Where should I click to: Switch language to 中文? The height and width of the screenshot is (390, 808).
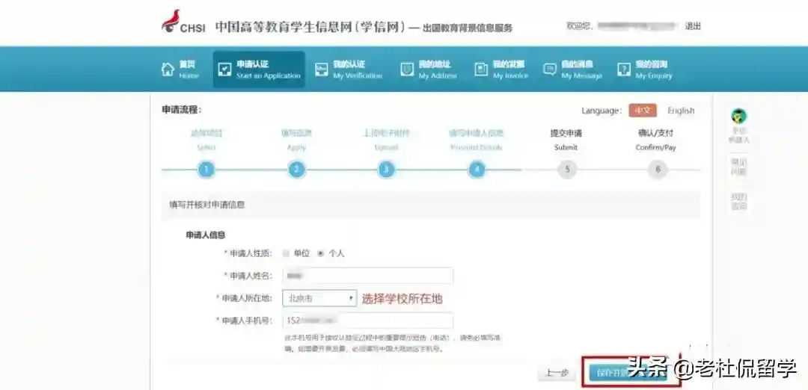(x=642, y=111)
